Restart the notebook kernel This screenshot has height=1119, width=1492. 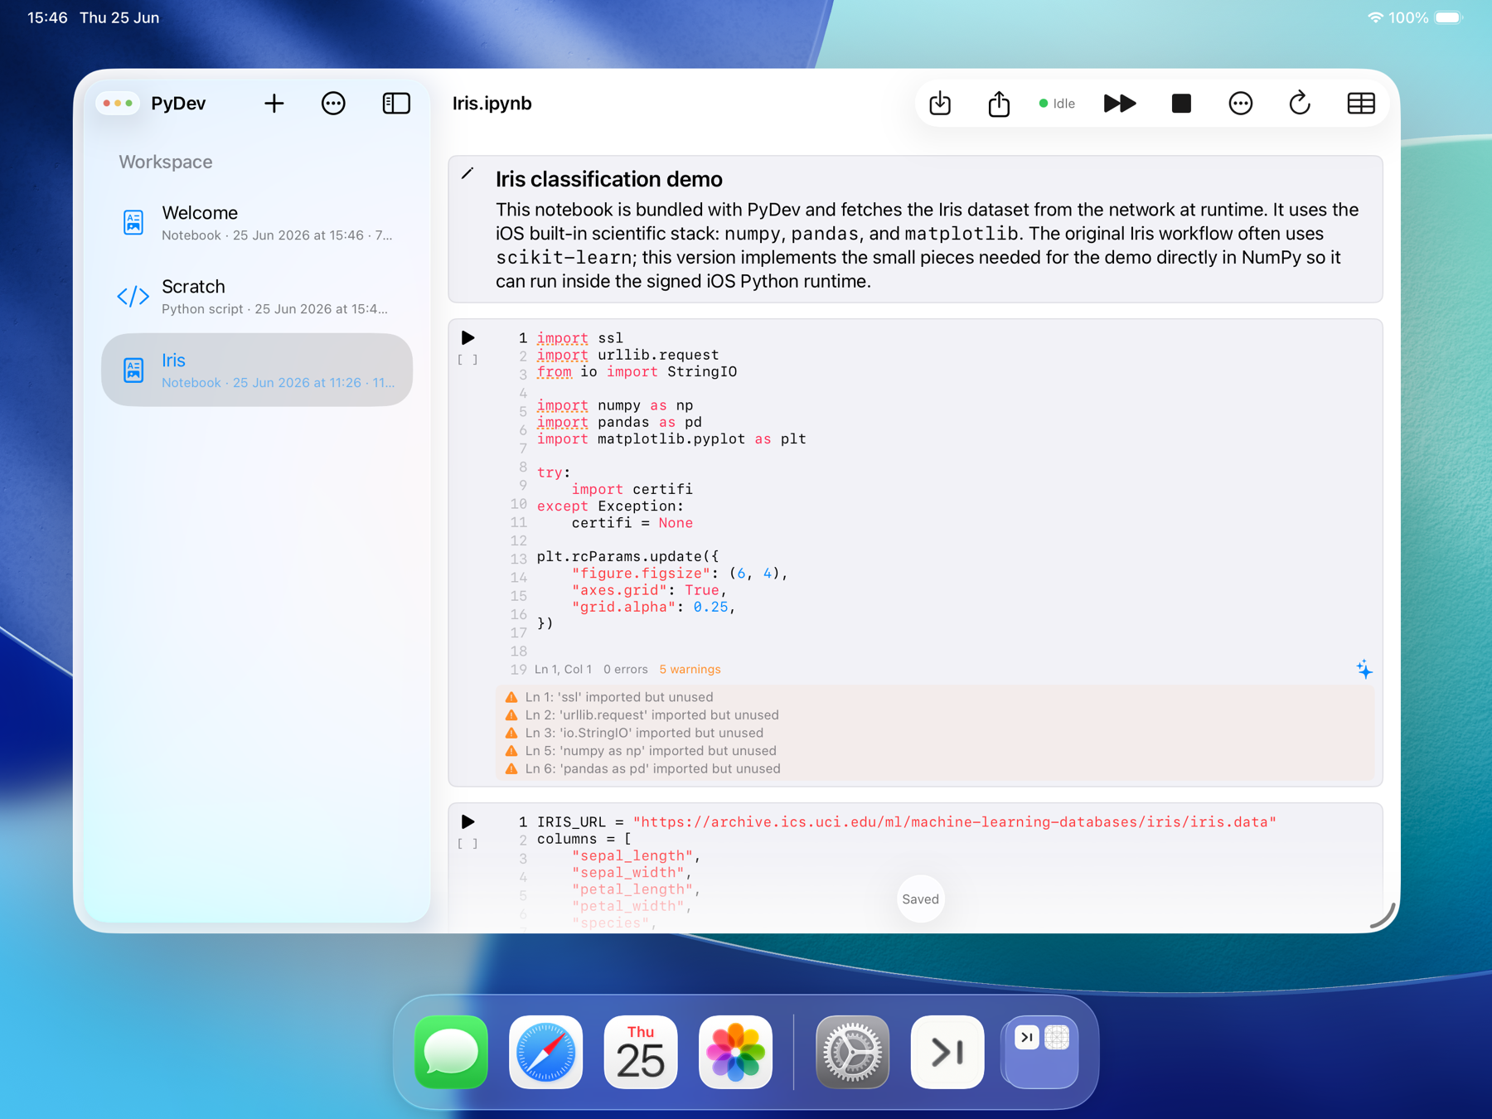(1300, 104)
